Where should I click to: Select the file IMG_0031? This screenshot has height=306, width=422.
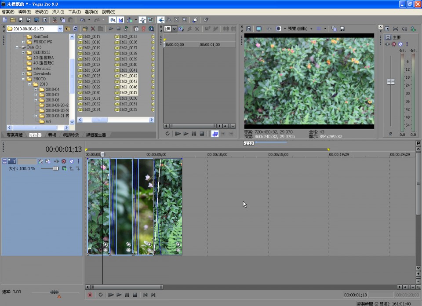[x=91, y=98]
